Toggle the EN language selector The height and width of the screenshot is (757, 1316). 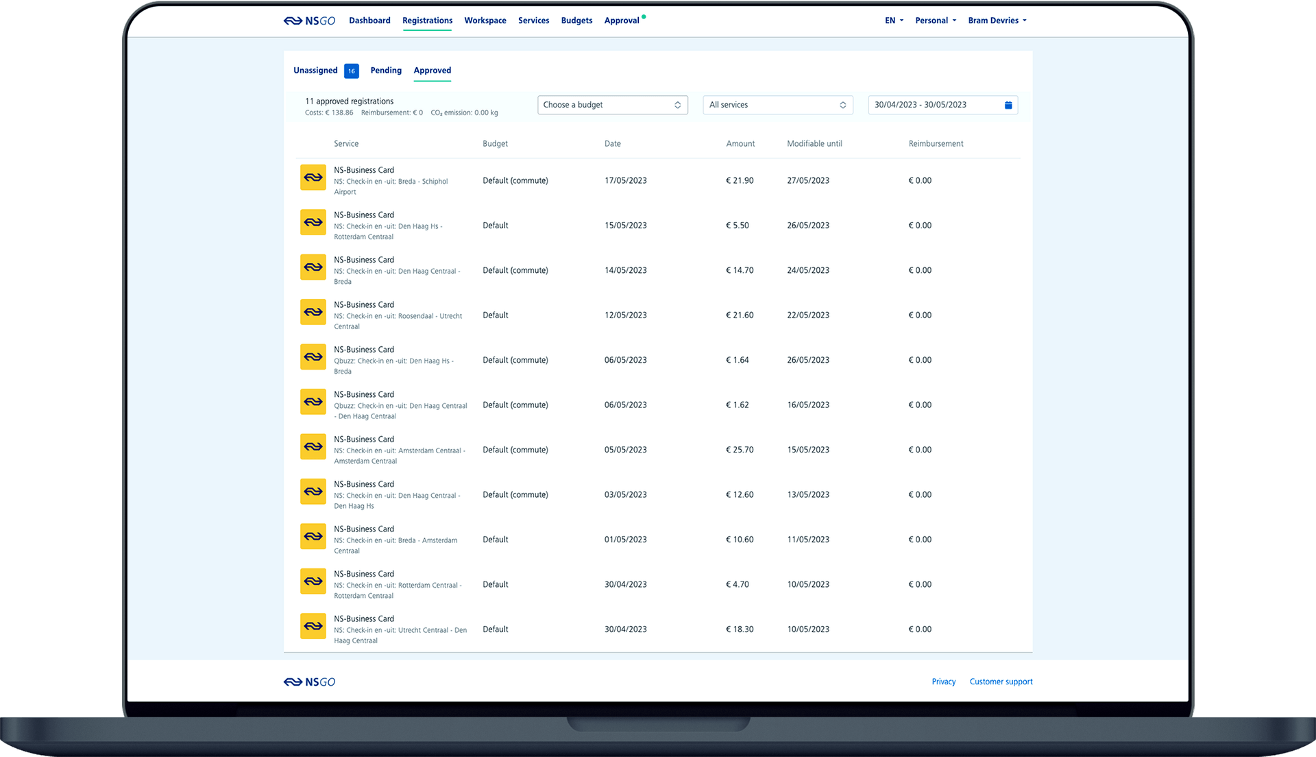pyautogui.click(x=891, y=20)
